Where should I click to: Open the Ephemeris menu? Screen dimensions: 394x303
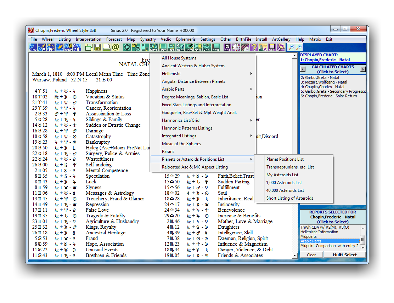[x=186, y=39]
